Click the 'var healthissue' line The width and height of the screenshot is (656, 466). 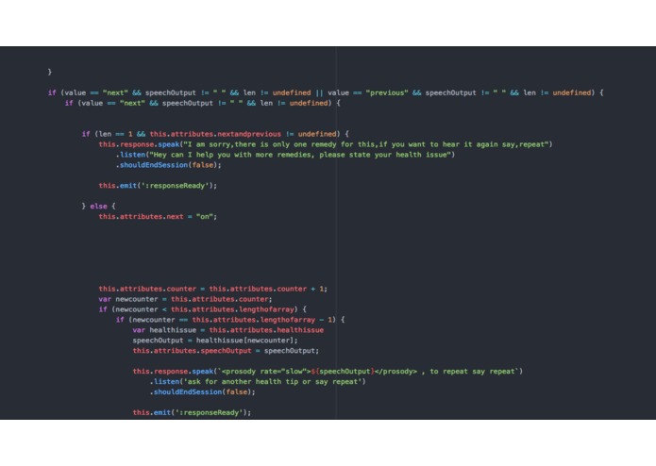click(228, 330)
